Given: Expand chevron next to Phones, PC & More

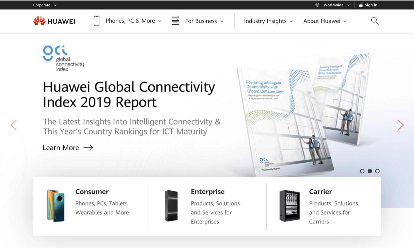Looking at the screenshot, I should click(x=160, y=21).
